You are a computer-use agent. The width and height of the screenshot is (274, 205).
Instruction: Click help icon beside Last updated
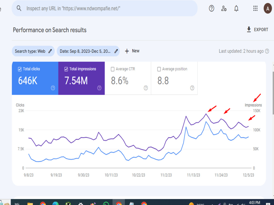pos(267,51)
